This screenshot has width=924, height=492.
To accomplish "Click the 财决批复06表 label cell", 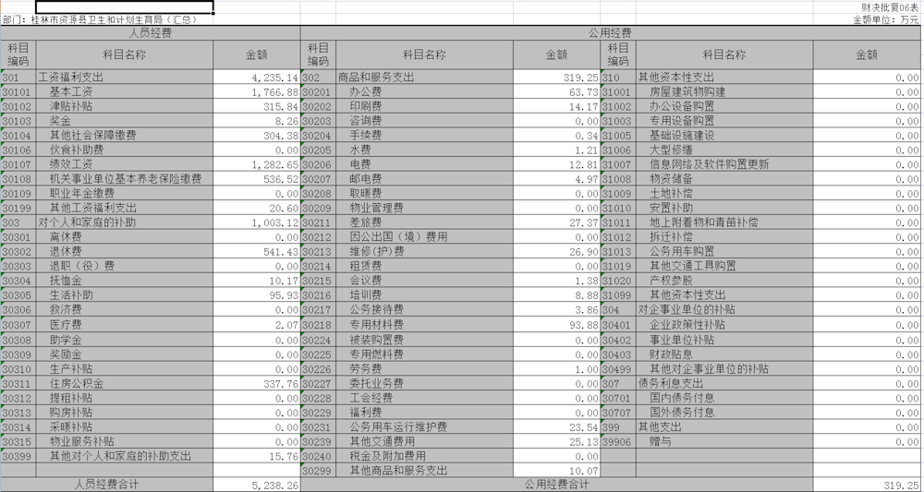I will tap(890, 6).
